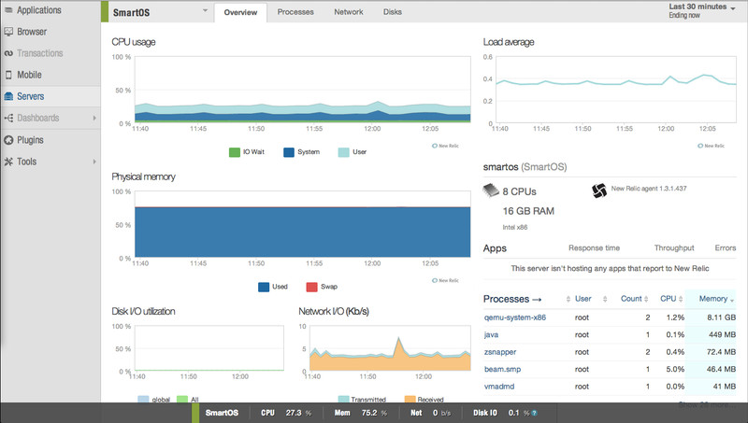The height and width of the screenshot is (423, 748).
Task: Click the process name sort arrows
Action: 568,299
